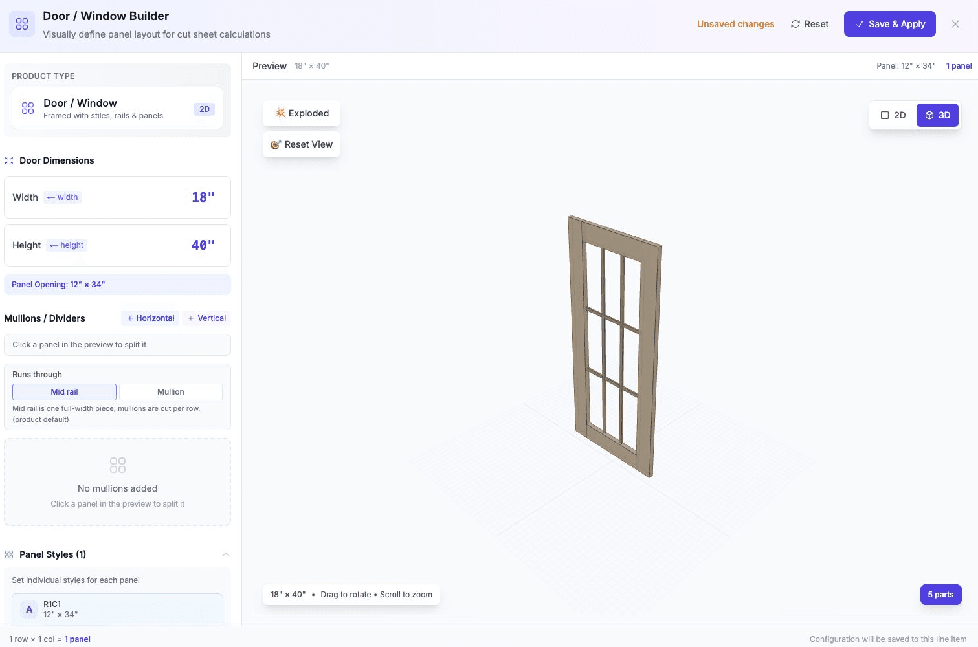978x647 pixels.
Task: Click the Door Dimensions expand-arrows icon
Action: [9, 160]
